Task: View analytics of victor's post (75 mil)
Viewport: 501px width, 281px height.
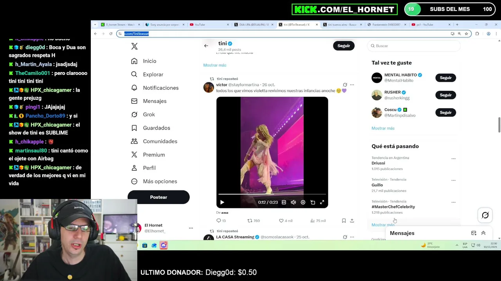Action: [x=318, y=221]
